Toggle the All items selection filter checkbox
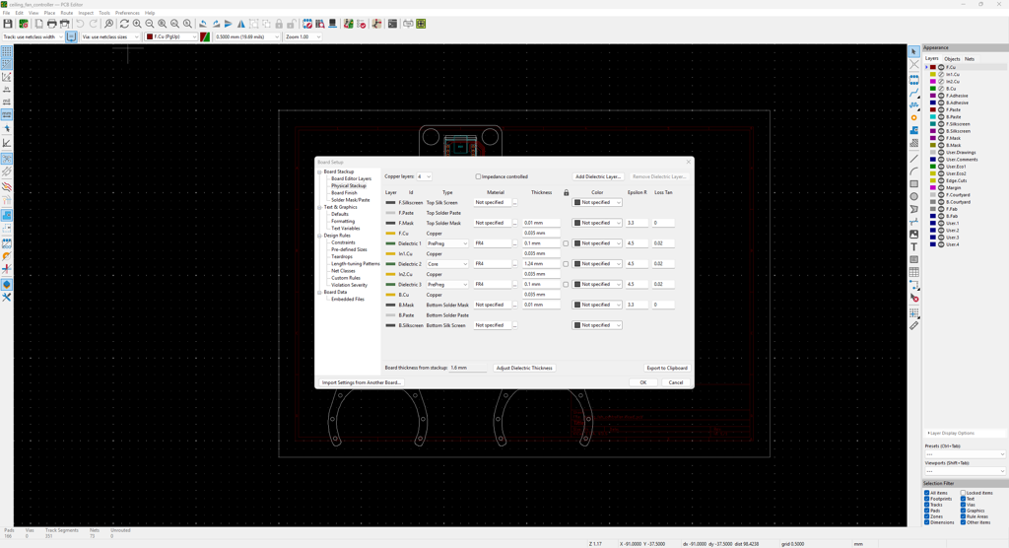The width and height of the screenshot is (1009, 548). coord(926,493)
